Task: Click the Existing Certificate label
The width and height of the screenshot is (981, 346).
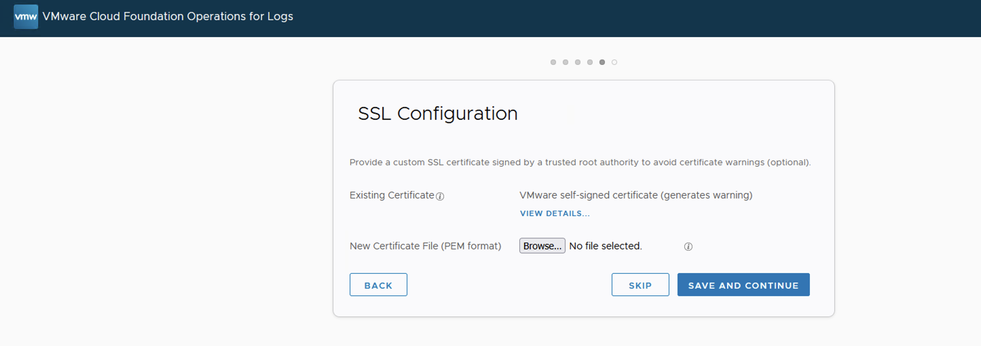Action: [391, 195]
